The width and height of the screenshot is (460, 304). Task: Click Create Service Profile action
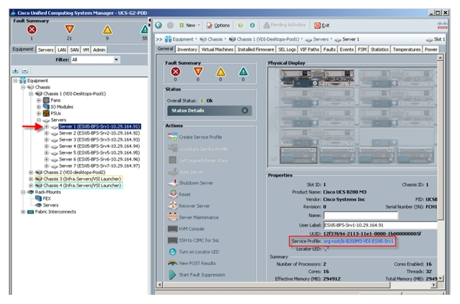pyautogui.click(x=201, y=137)
